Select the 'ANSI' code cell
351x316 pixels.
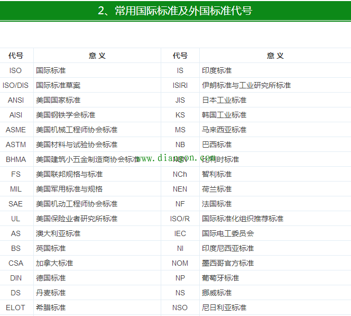click(16, 100)
